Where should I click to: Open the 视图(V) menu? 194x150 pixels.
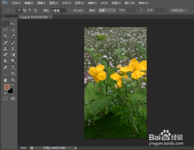116,3
